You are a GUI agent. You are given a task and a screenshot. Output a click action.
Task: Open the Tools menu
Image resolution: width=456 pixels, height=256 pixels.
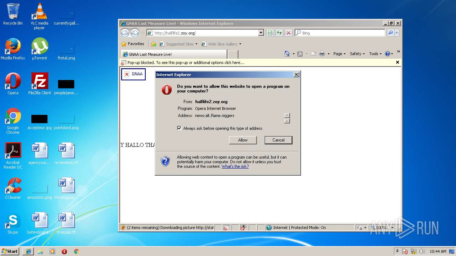point(375,54)
